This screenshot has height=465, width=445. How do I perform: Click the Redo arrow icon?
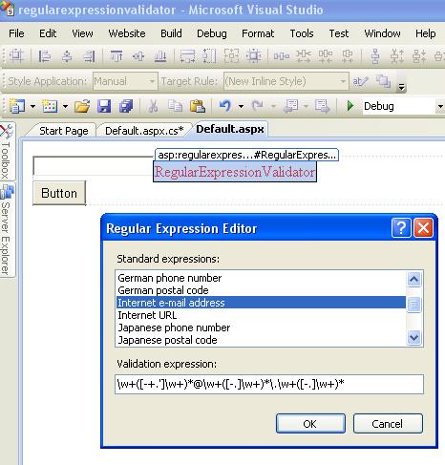click(257, 105)
